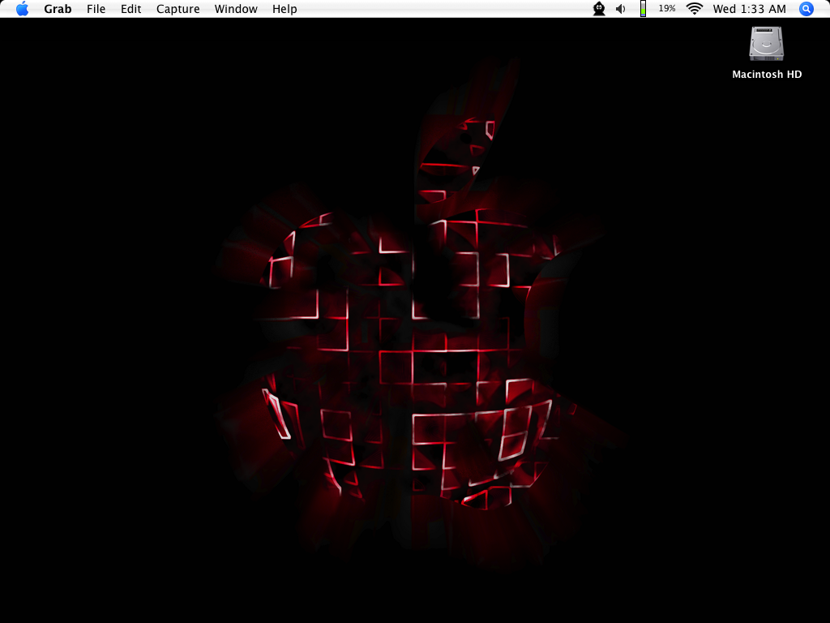This screenshot has width=830, height=623.
Task: Open the Wi-Fi AirPort status menu
Action: 694,8
